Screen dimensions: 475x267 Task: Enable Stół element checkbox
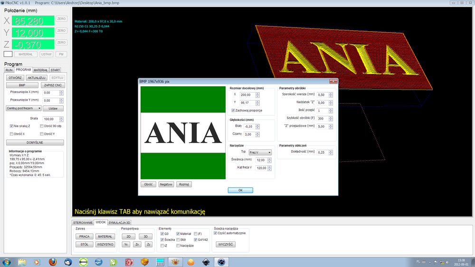[178, 239]
